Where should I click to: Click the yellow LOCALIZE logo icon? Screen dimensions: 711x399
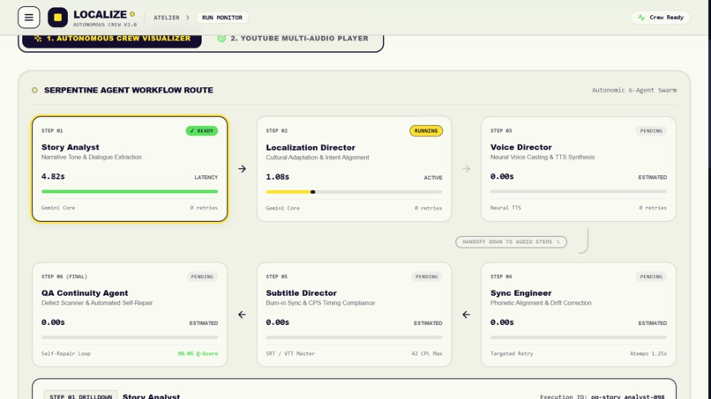click(x=57, y=18)
